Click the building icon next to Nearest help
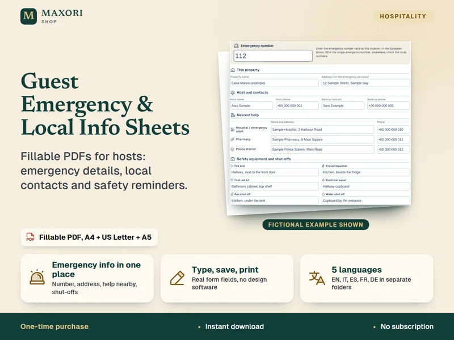The image size is (454, 340). click(x=233, y=115)
